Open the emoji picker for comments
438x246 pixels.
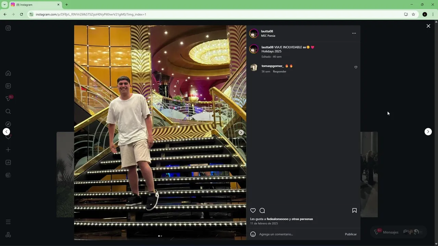click(x=253, y=234)
